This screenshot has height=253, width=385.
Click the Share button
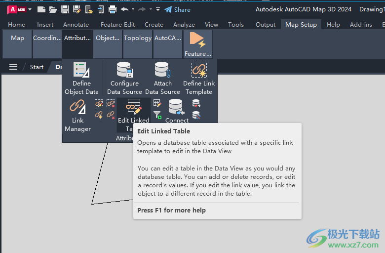coord(178,9)
